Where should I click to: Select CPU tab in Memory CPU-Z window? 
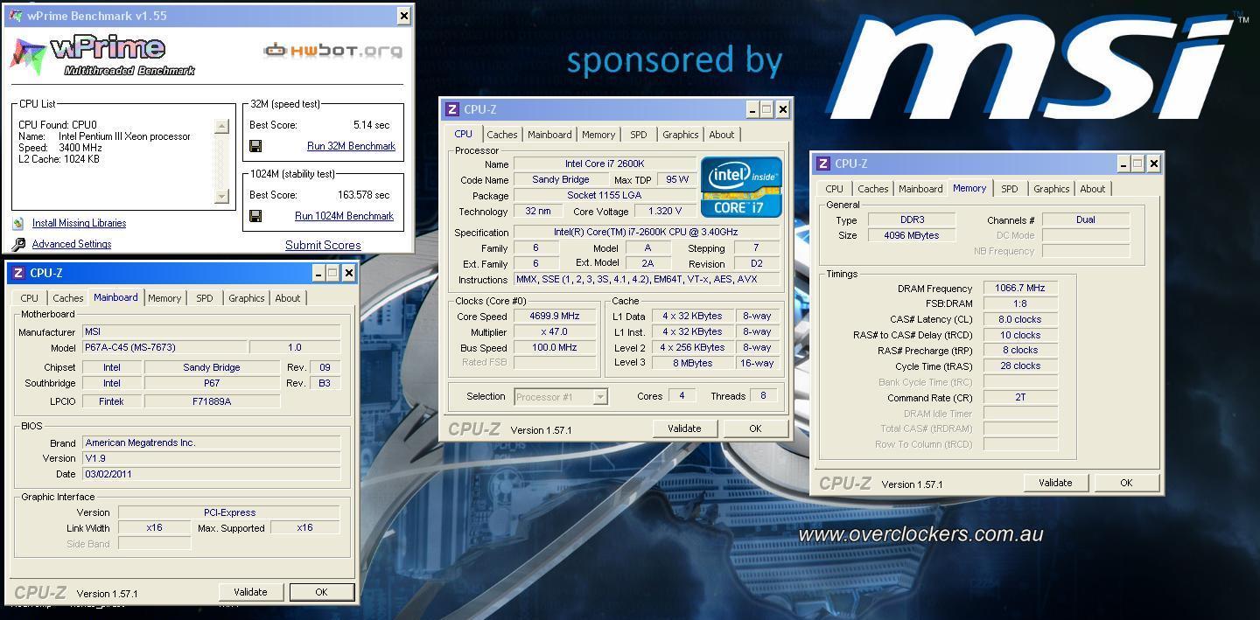tap(834, 189)
